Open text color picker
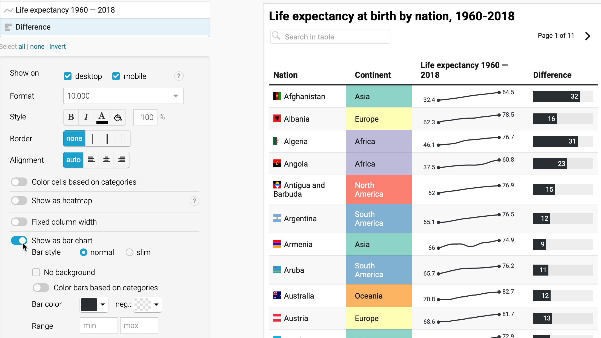The width and height of the screenshot is (601, 338). (x=102, y=117)
